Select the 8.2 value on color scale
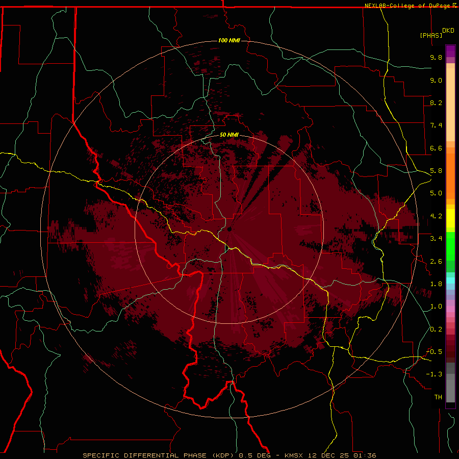This screenshot has width=459, height=459. [436, 103]
